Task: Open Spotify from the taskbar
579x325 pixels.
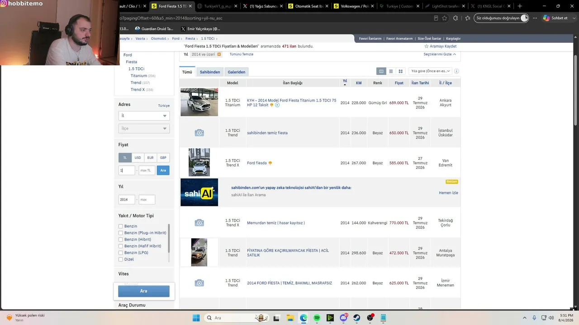Action: pos(317,318)
